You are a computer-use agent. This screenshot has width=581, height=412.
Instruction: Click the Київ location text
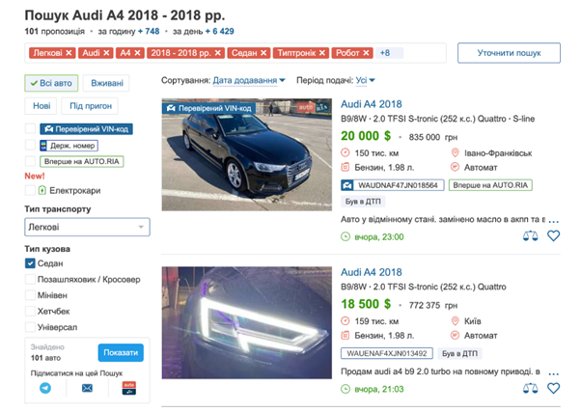(473, 321)
